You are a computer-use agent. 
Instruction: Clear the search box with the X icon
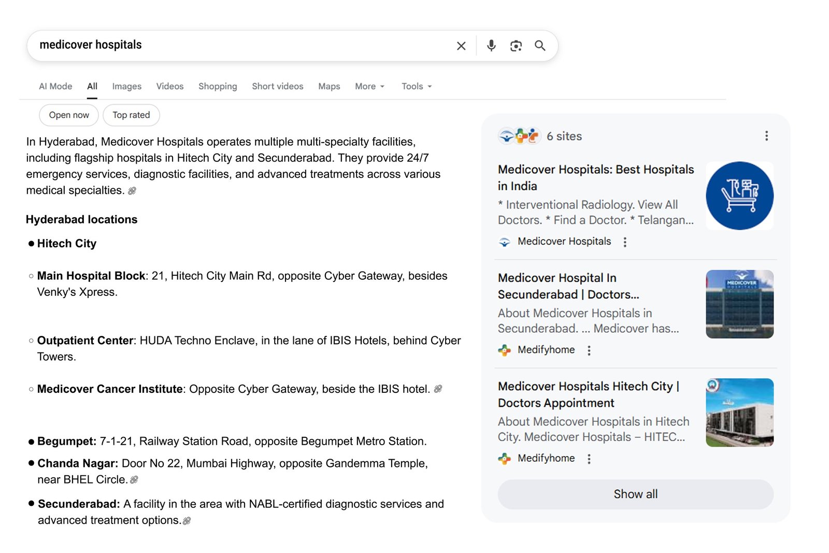(461, 46)
